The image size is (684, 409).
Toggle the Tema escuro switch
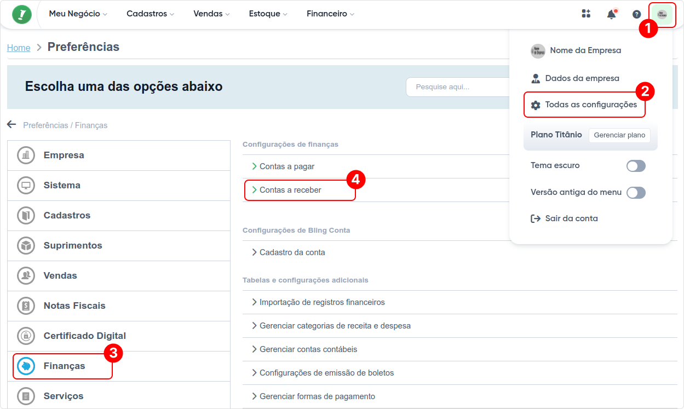point(636,166)
